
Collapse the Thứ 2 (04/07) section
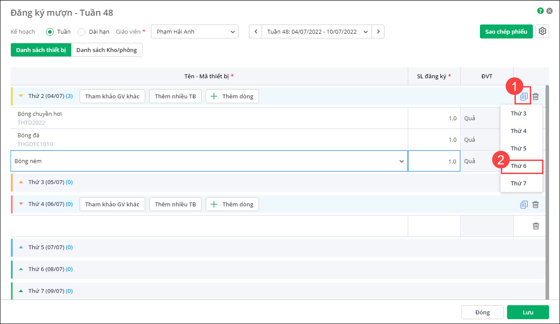pyautogui.click(x=21, y=96)
